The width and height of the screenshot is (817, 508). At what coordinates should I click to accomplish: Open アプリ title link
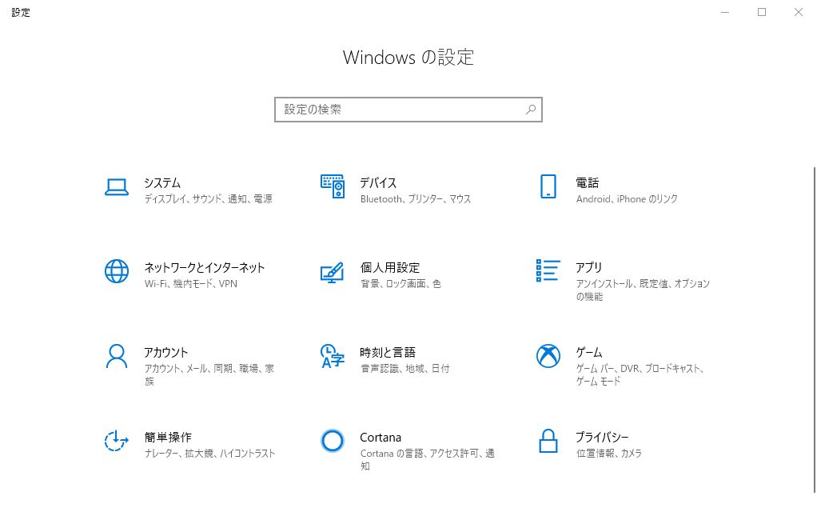tap(589, 267)
